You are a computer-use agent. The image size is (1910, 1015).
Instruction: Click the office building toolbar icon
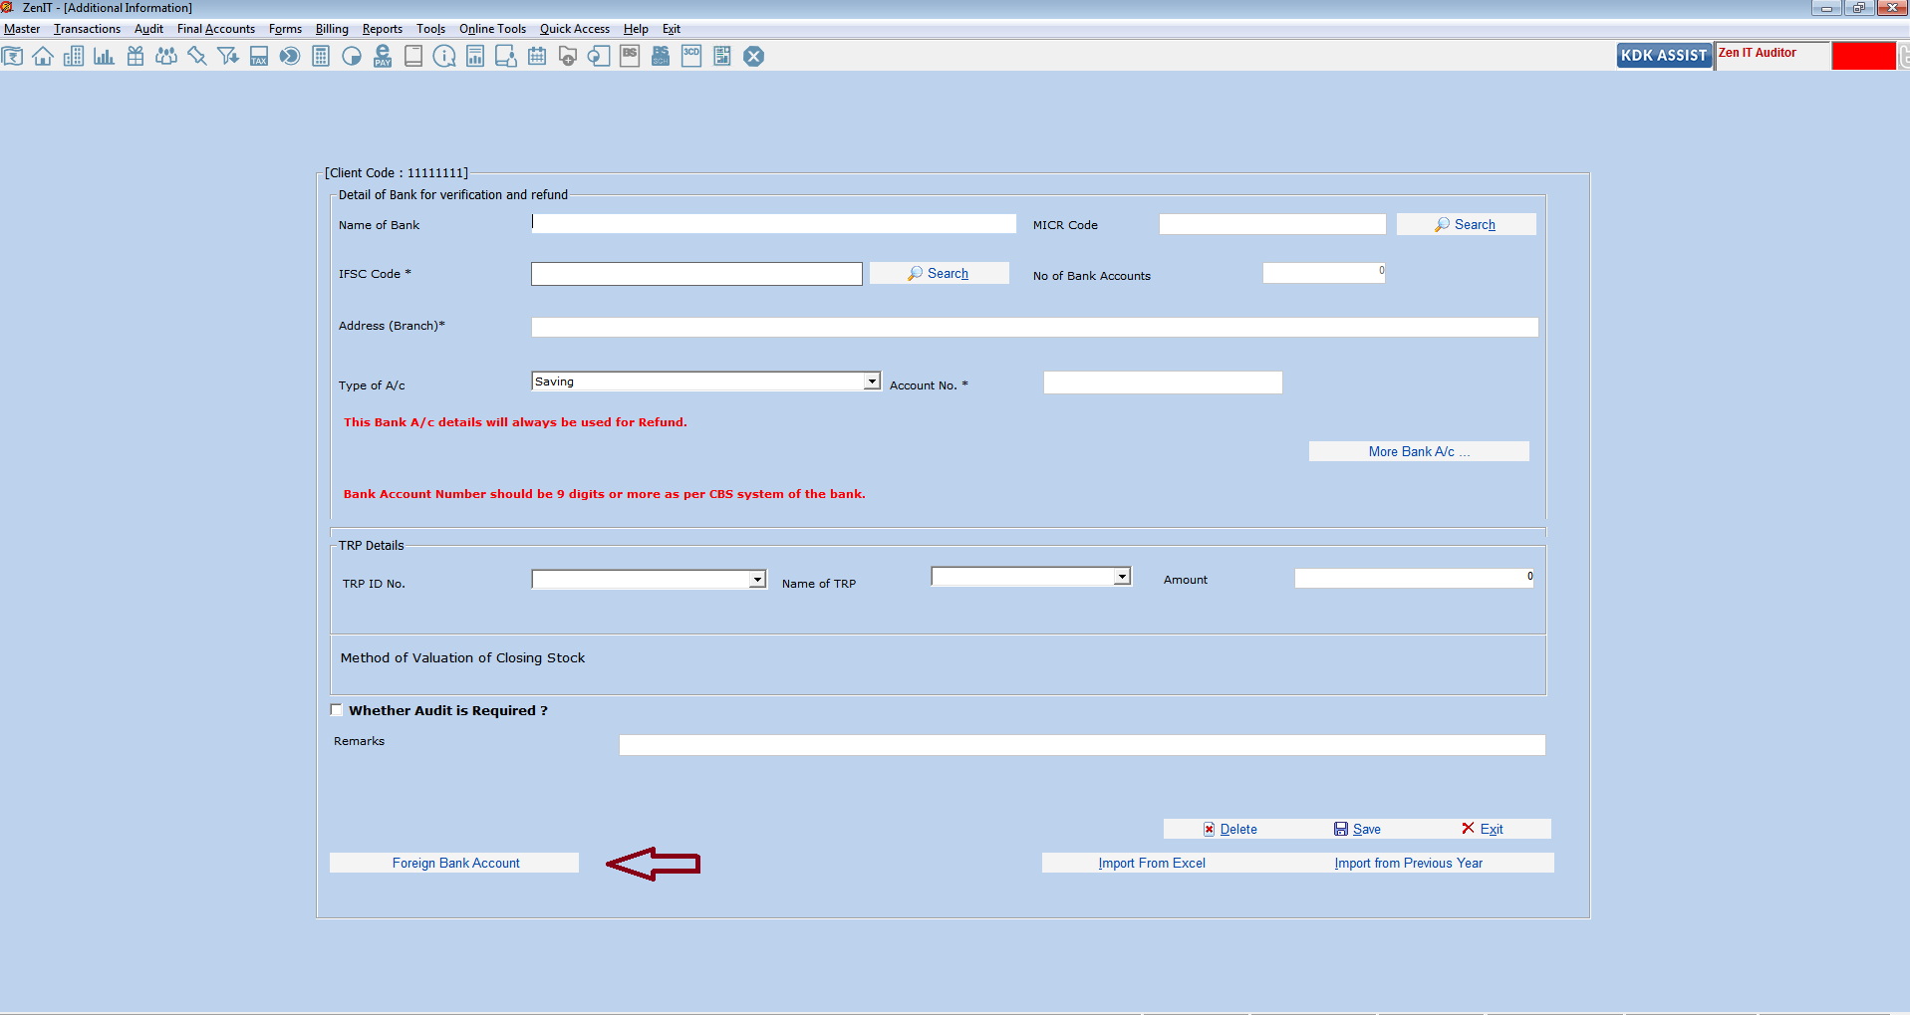(x=74, y=57)
